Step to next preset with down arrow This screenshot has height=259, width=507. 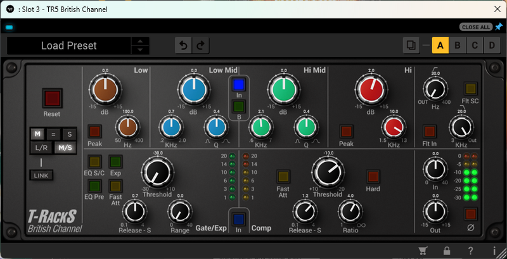coord(140,50)
